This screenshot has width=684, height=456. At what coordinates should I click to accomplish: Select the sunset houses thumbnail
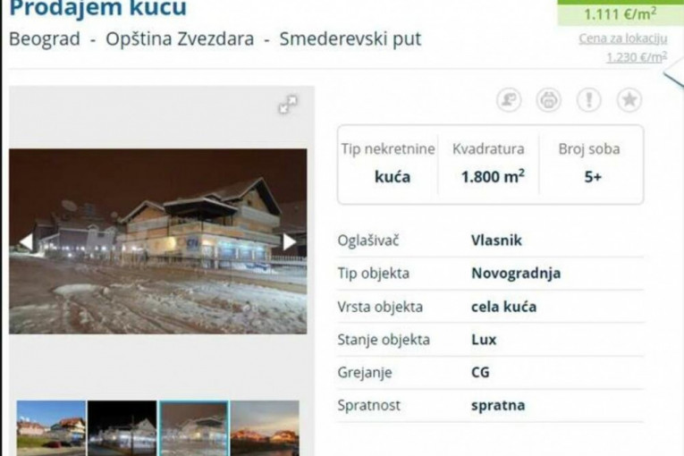tap(265, 428)
